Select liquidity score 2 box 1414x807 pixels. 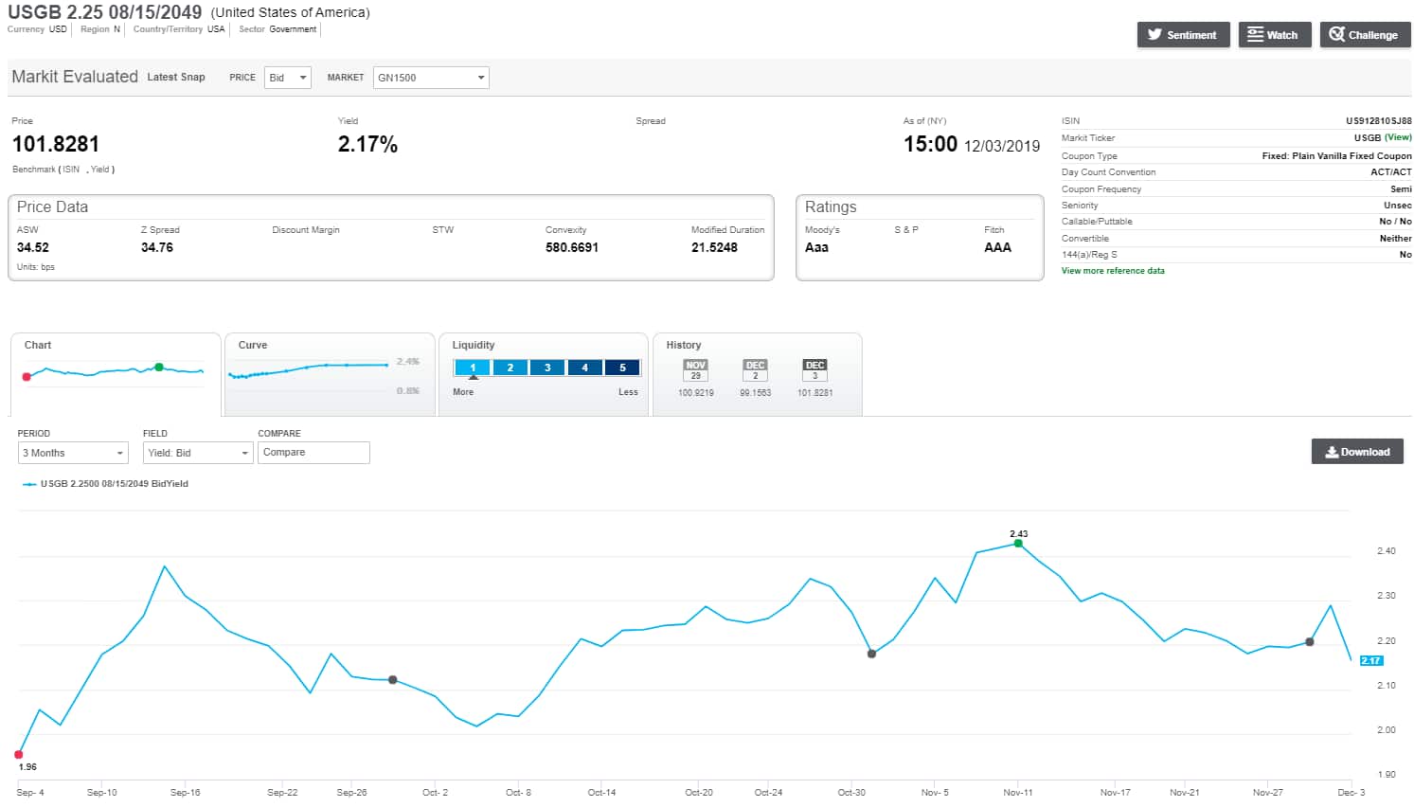click(510, 368)
